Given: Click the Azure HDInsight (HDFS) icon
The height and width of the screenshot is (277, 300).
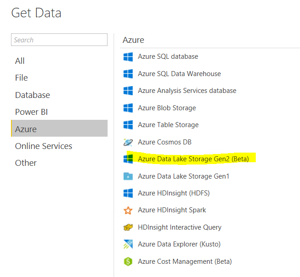Looking at the screenshot, I should tap(128, 193).
